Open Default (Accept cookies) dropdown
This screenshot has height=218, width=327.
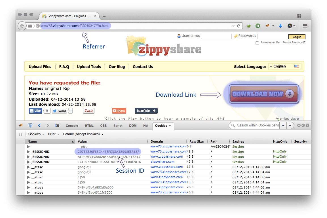coord(83,134)
